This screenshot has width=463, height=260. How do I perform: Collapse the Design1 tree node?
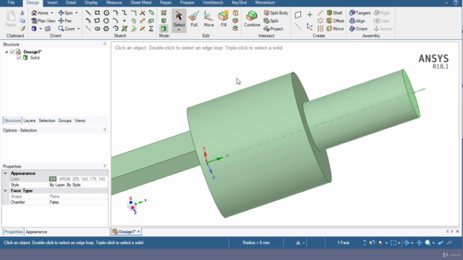pyautogui.click(x=7, y=52)
